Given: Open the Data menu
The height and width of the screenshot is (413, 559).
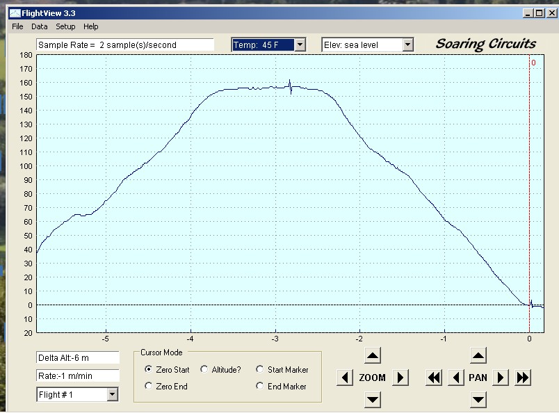Looking at the screenshot, I should (39, 26).
